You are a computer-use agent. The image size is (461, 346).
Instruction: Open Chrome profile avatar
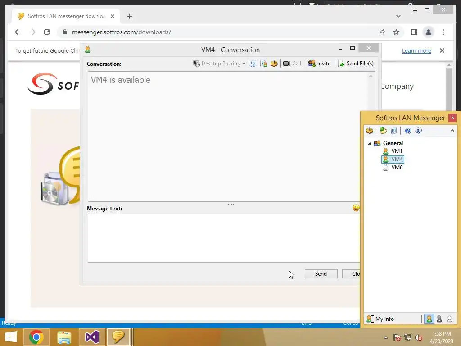tap(429, 32)
